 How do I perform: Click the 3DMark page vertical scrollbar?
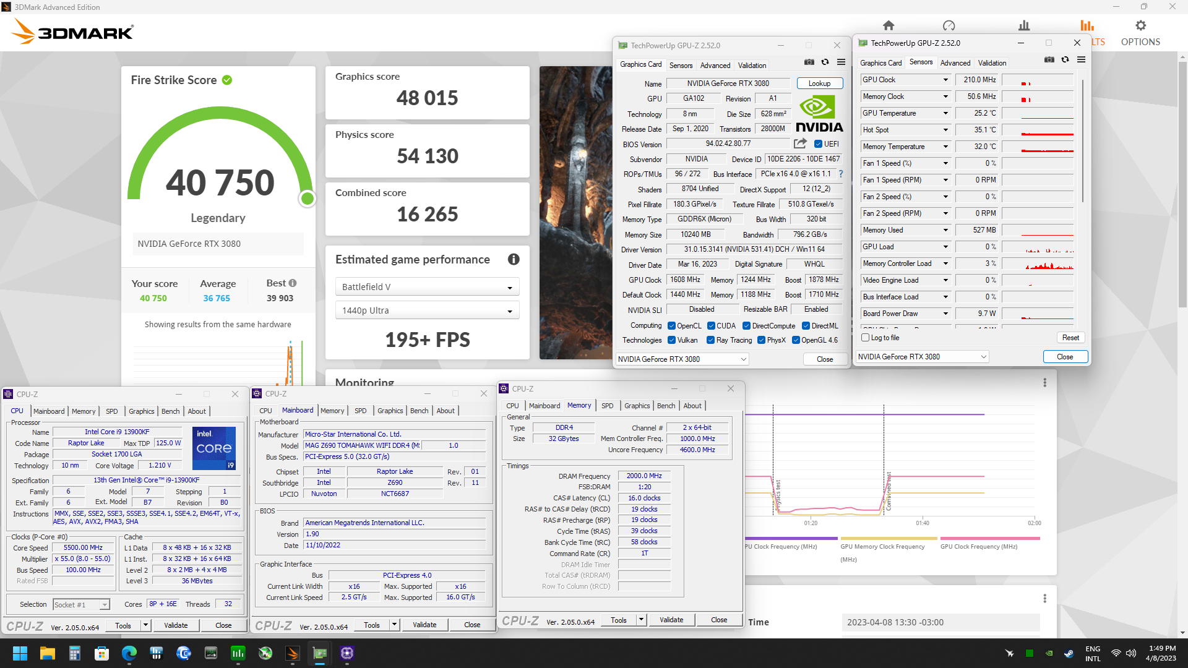(1182, 186)
